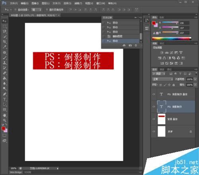
Task: Hide the background copy layer
Action: pos(154,119)
